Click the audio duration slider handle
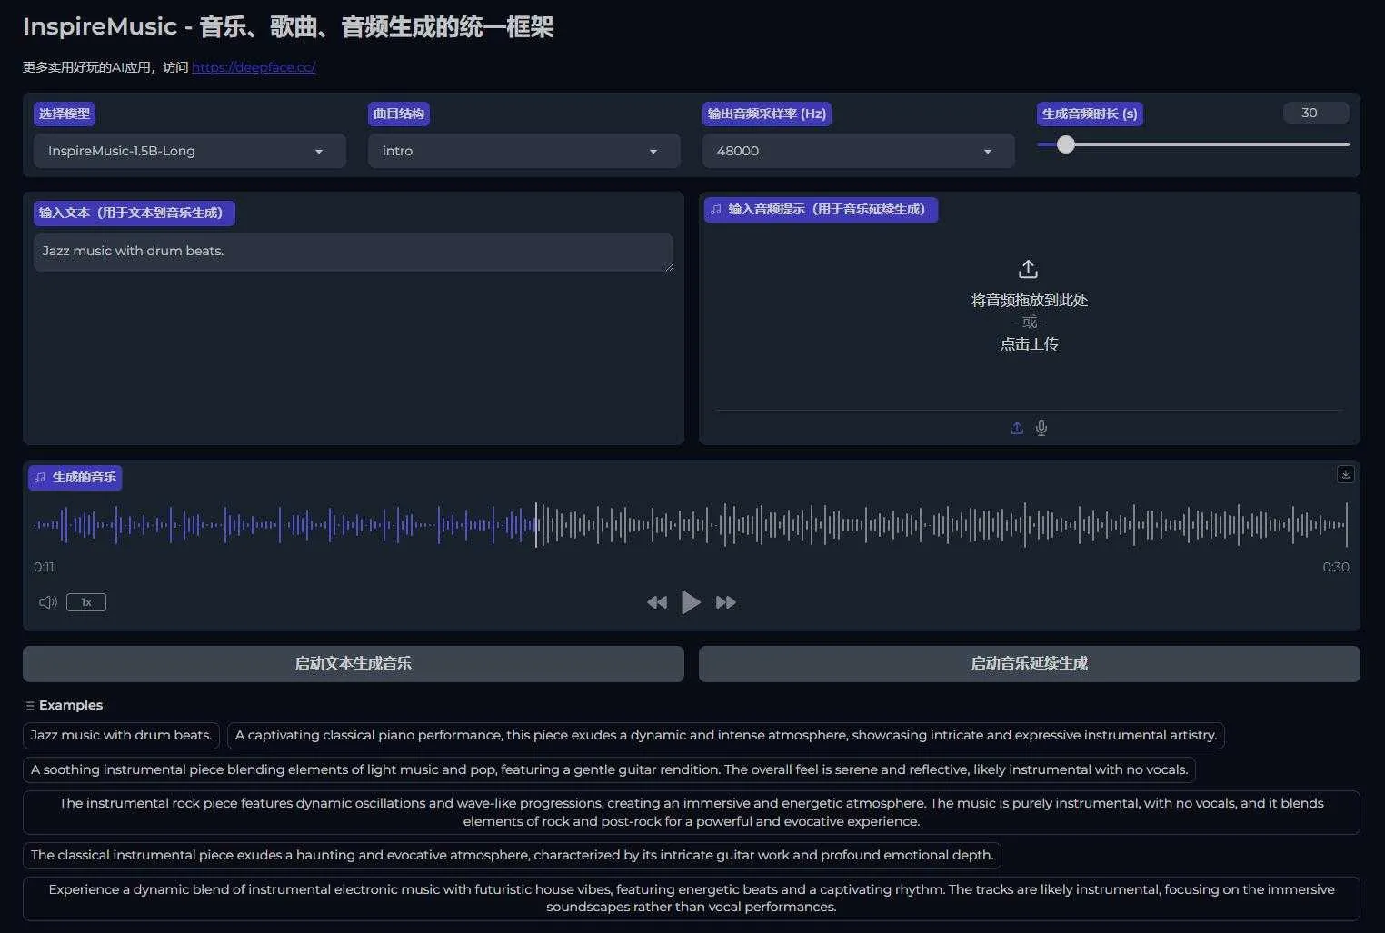Image resolution: width=1385 pixels, height=933 pixels. click(x=1066, y=144)
